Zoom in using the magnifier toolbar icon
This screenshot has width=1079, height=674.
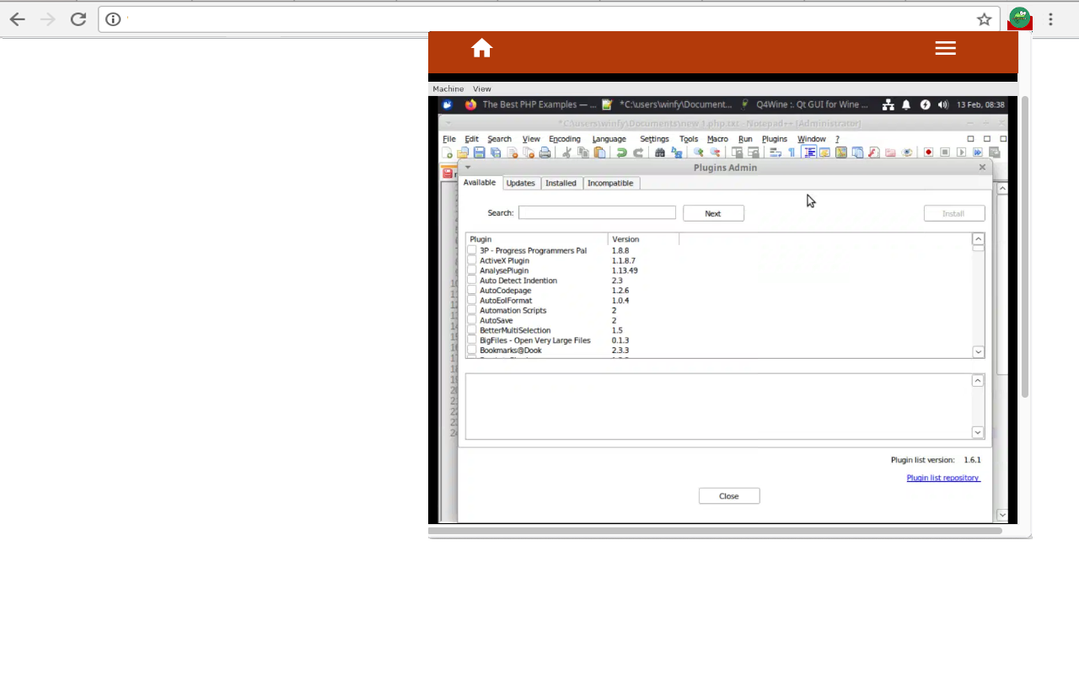point(698,152)
